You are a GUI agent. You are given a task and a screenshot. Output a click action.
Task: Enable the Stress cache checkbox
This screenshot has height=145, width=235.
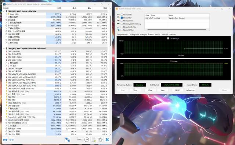(x=122, y=21)
